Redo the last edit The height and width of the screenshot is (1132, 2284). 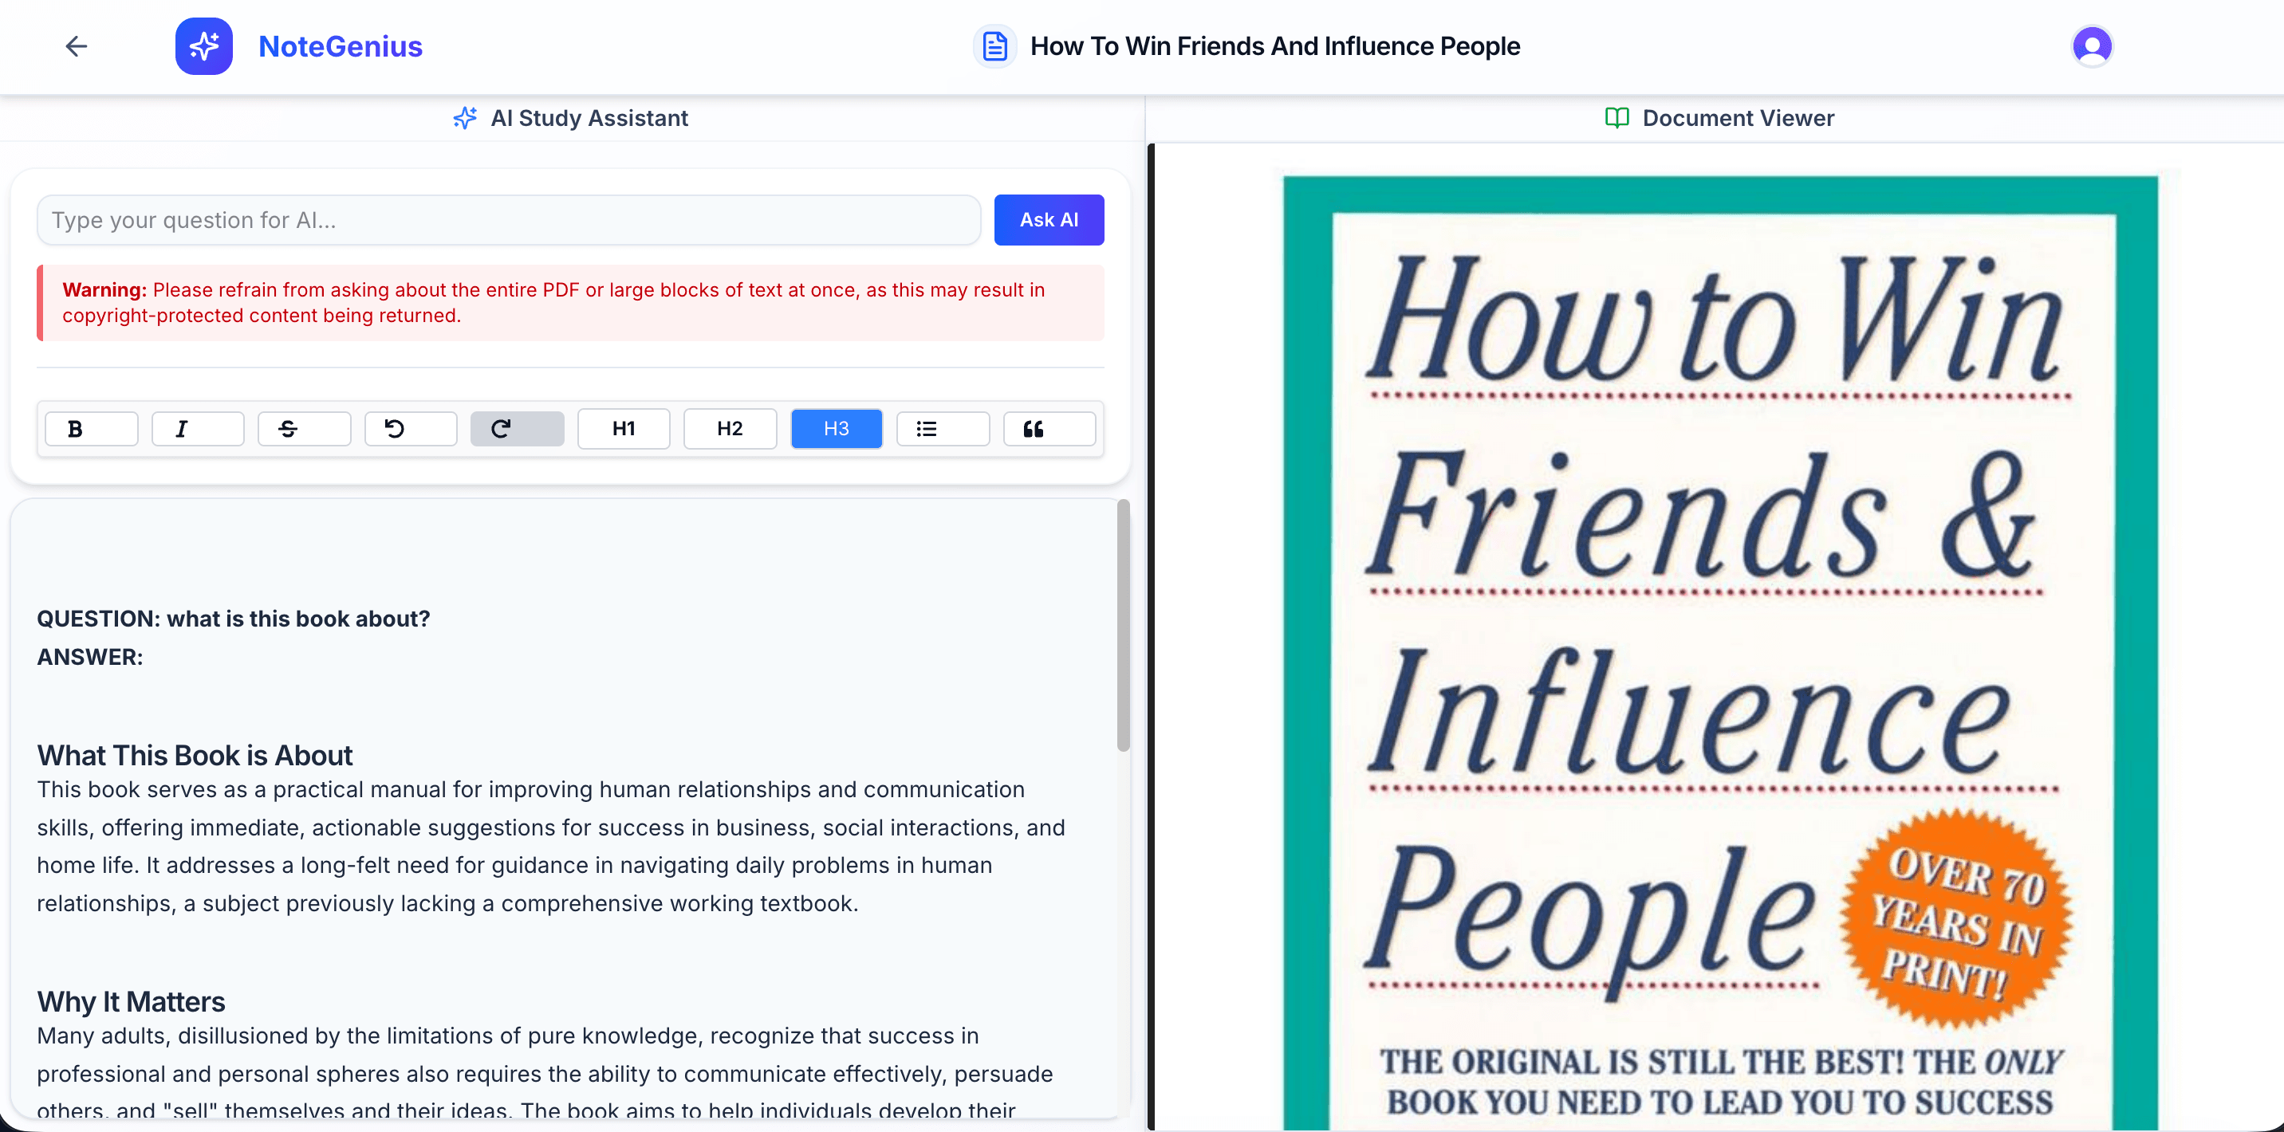(x=517, y=429)
